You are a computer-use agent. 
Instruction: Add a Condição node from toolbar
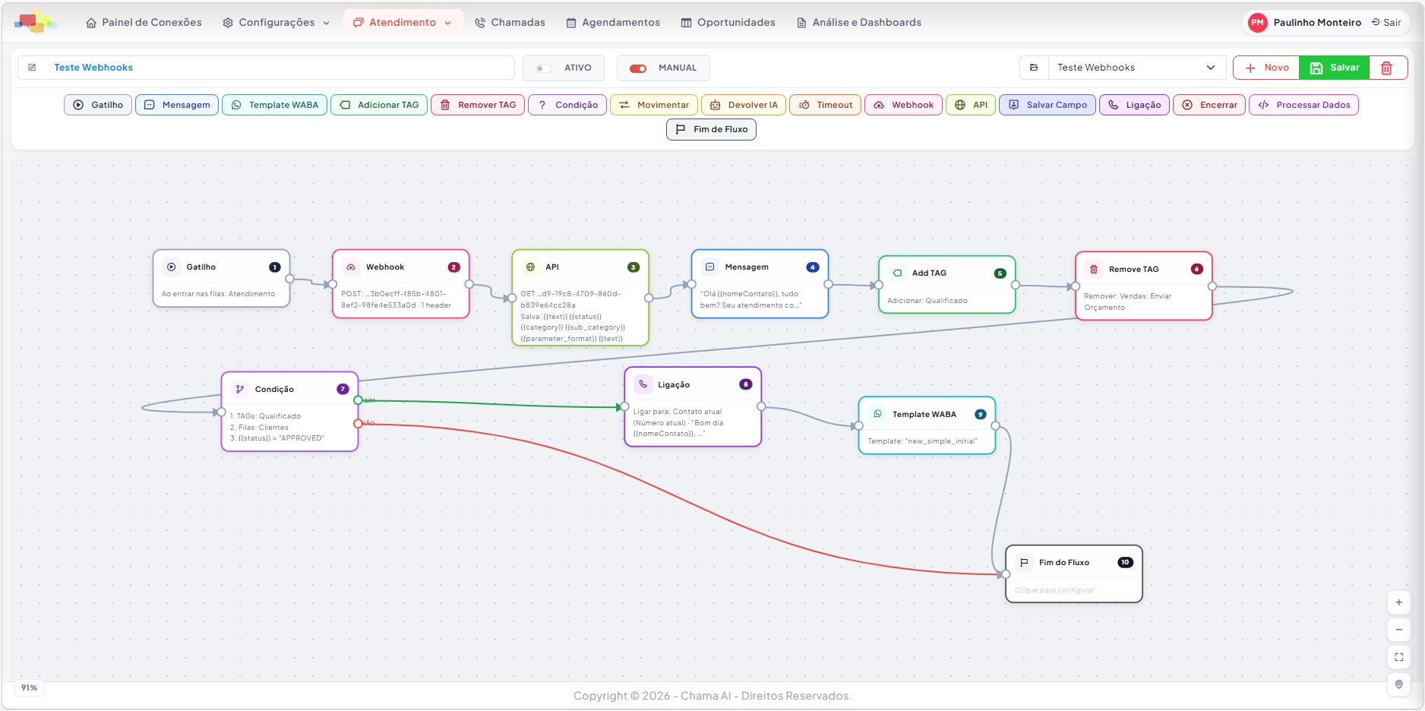coord(567,105)
